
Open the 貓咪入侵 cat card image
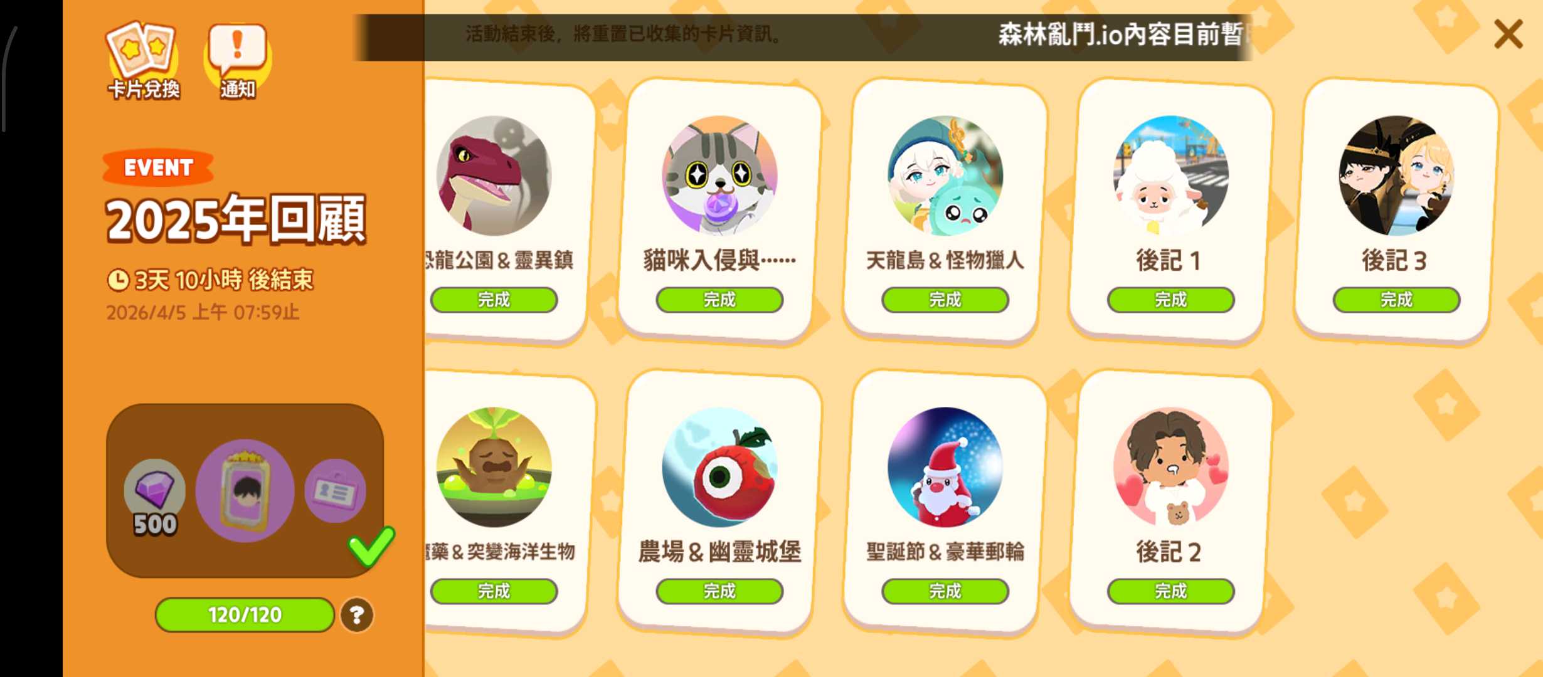point(719,176)
